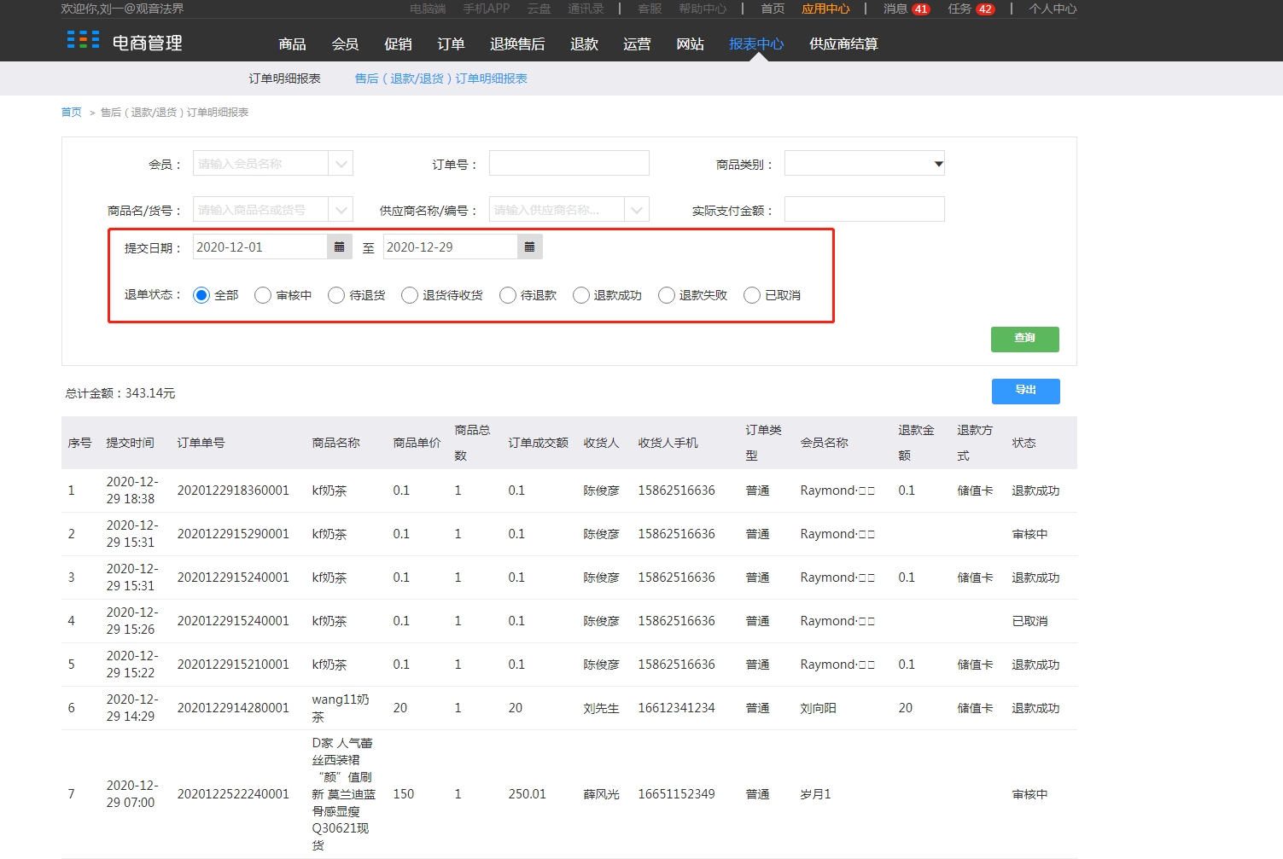Open the end date calendar icon

click(529, 247)
